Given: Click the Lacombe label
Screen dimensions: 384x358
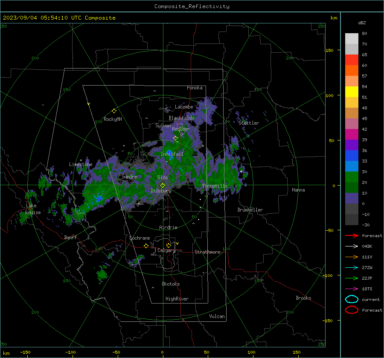Looking at the screenshot, I should pos(184,107).
